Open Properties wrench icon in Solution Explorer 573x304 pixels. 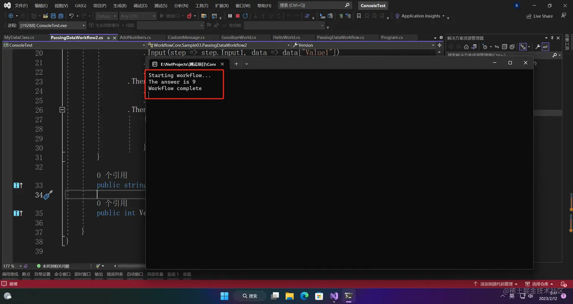pos(538,47)
